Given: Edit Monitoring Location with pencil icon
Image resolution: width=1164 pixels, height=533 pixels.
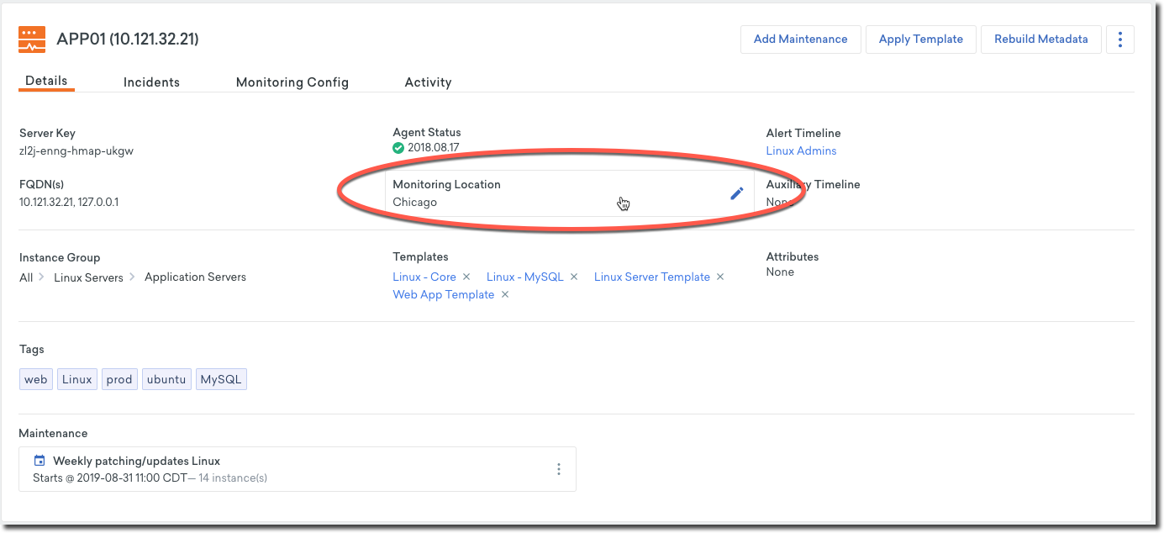Looking at the screenshot, I should click(736, 193).
